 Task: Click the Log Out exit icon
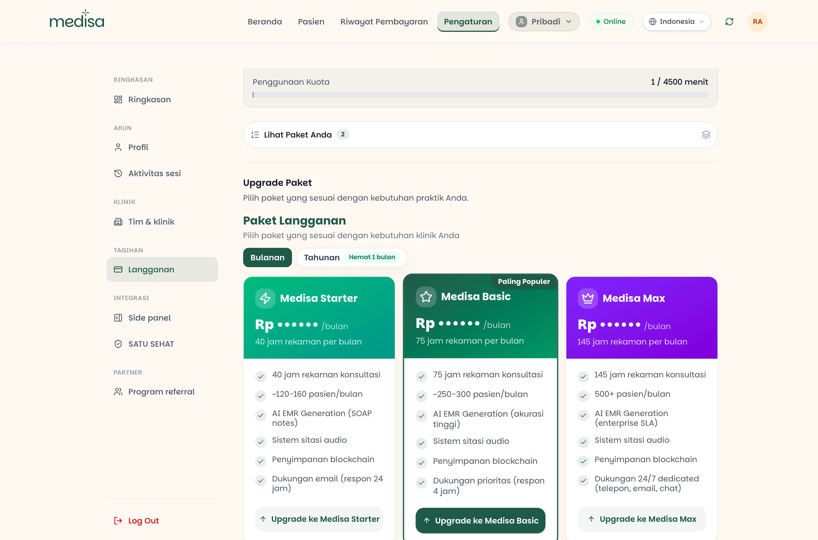[x=118, y=521]
